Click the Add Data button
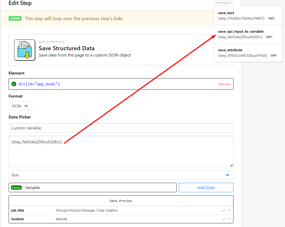 pyautogui.click(x=206, y=188)
